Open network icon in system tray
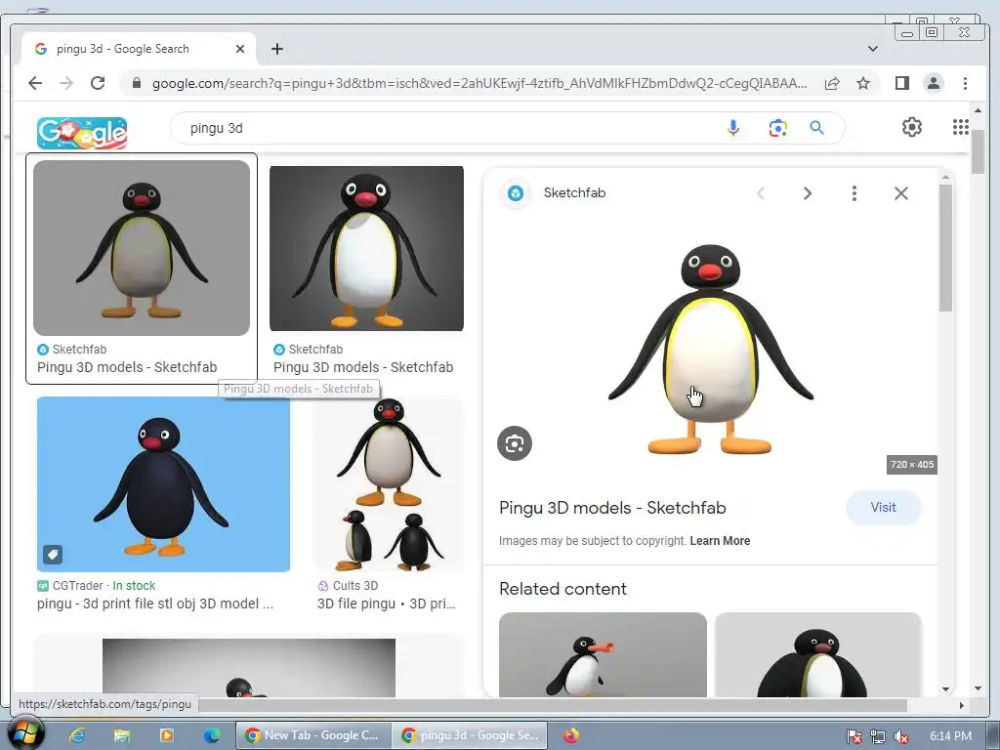 [878, 736]
